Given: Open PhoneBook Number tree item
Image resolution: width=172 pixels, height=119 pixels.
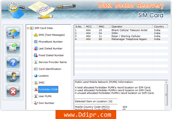Looking at the screenshot, I should pos(51,42).
